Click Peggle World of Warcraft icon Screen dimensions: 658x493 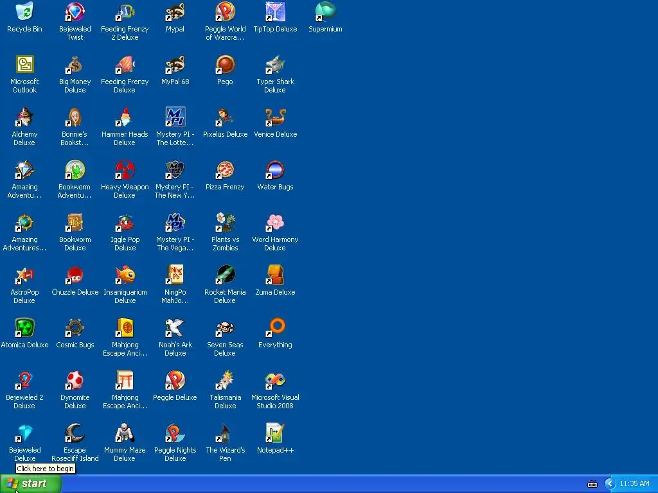pyautogui.click(x=225, y=12)
